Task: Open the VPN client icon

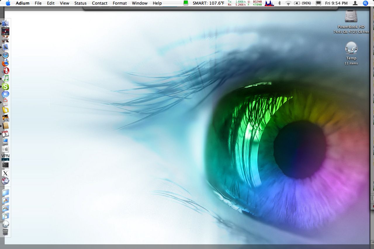Action: [6, 157]
